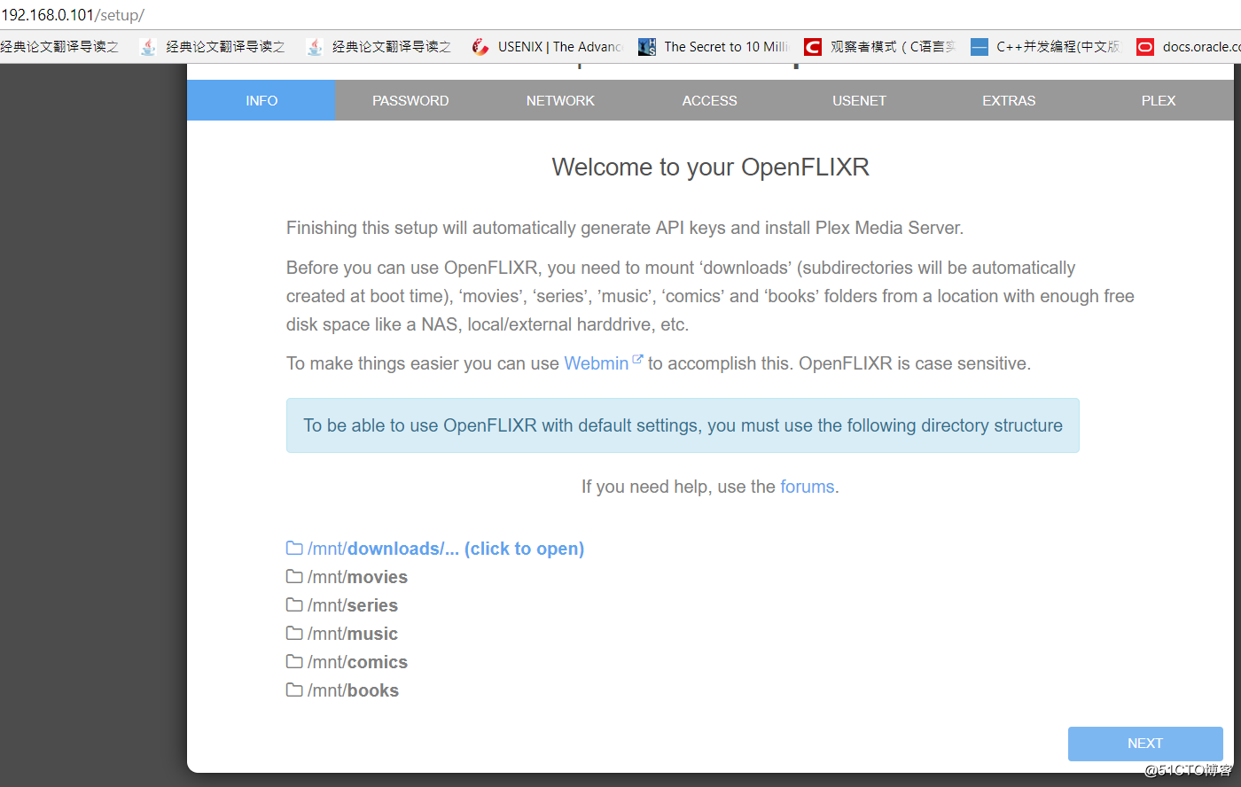This screenshot has width=1241, height=787.
Task: Click the NEXT button
Action: coord(1145,744)
